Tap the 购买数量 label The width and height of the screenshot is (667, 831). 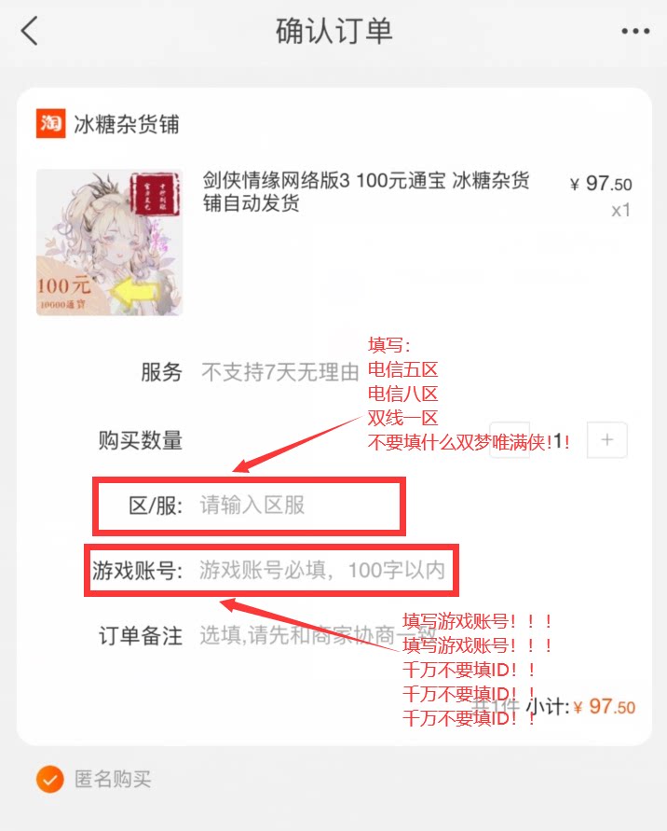(141, 440)
